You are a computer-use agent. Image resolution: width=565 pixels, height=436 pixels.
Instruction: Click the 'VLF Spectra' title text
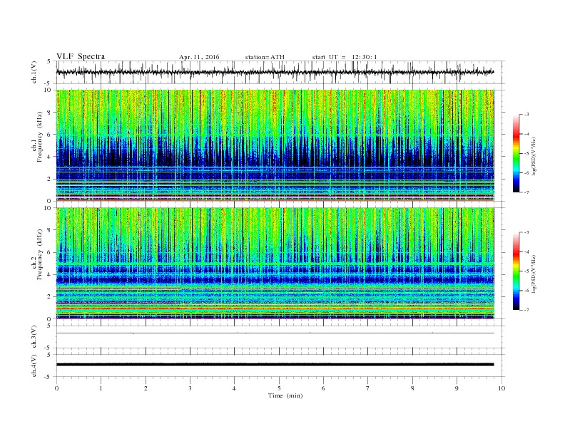(81, 56)
